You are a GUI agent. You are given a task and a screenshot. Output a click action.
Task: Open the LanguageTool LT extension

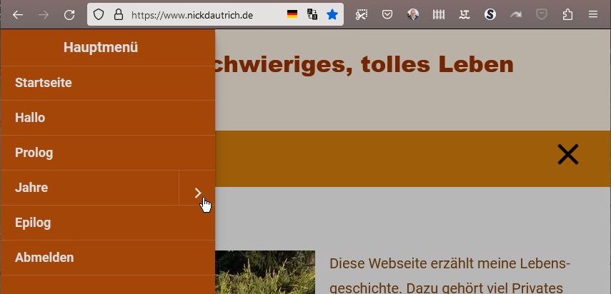tap(464, 15)
